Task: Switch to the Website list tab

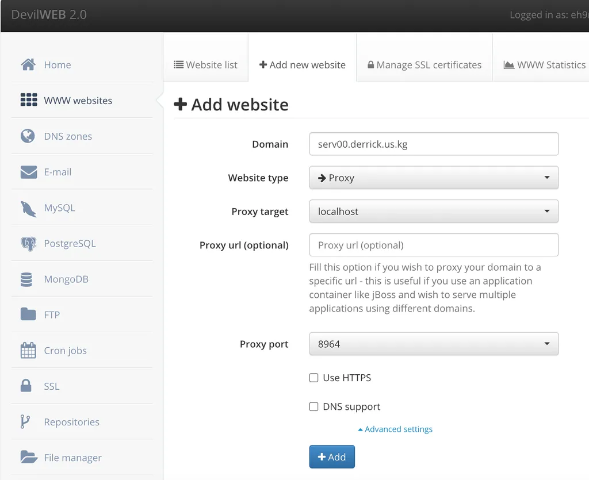Action: tap(205, 64)
